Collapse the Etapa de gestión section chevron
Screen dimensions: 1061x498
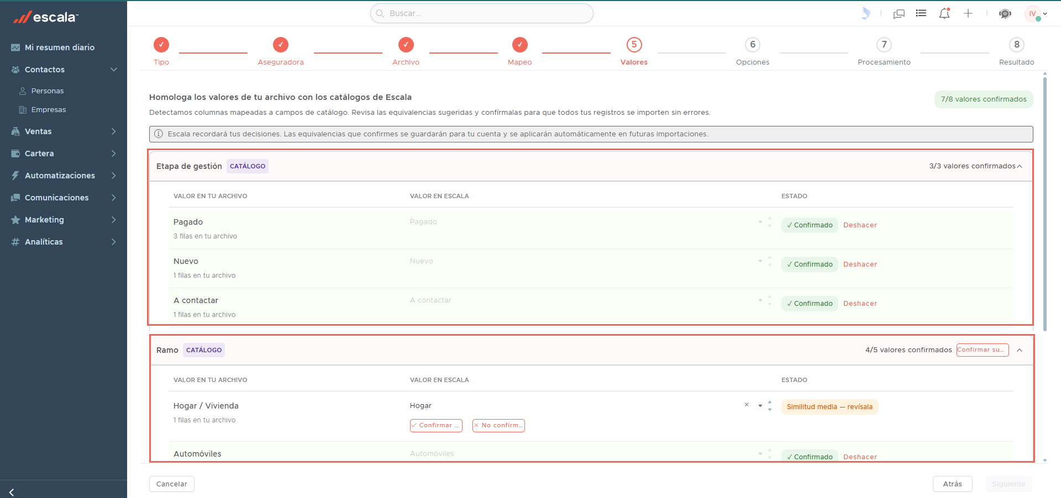(1020, 166)
